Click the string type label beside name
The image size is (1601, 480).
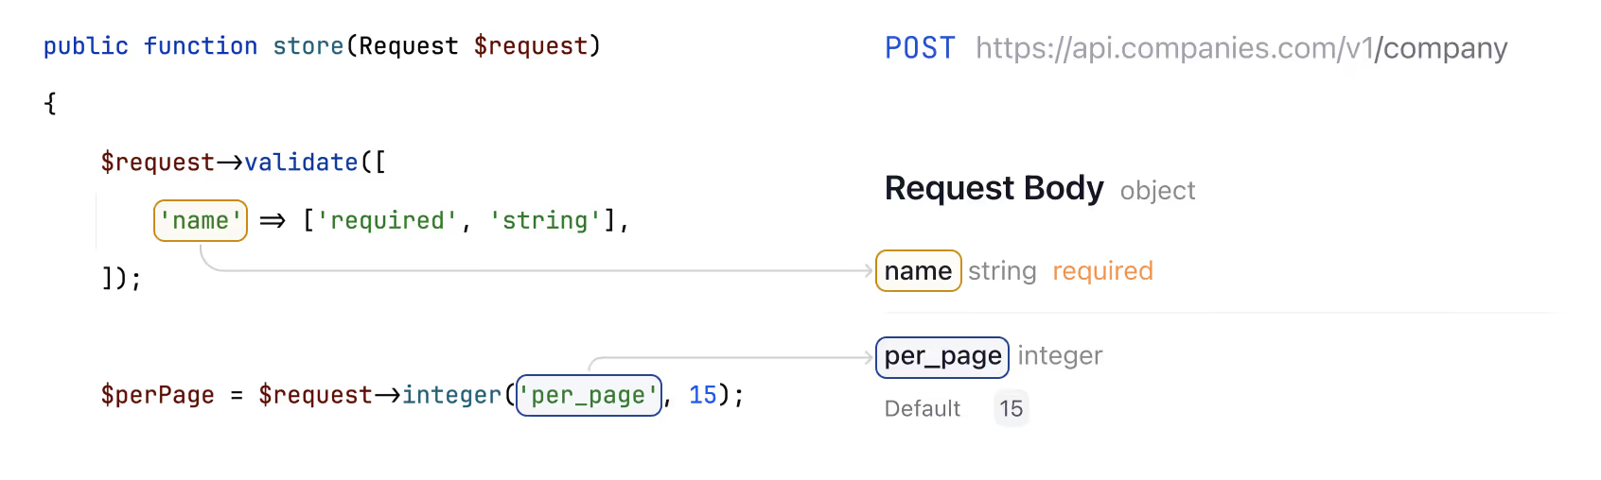pos(1002,271)
